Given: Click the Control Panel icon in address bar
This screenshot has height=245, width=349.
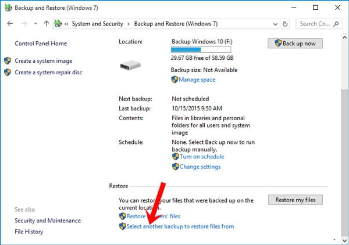Looking at the screenshot, I should (58, 24).
